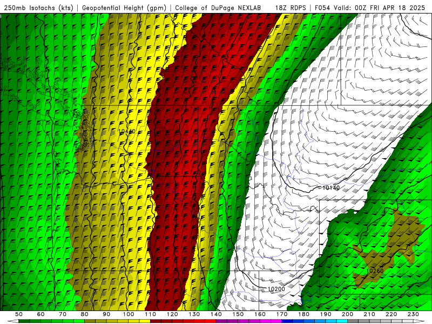Click the 10440 height contour label
Viewport: 432px width, 324px height.
(127, 131)
